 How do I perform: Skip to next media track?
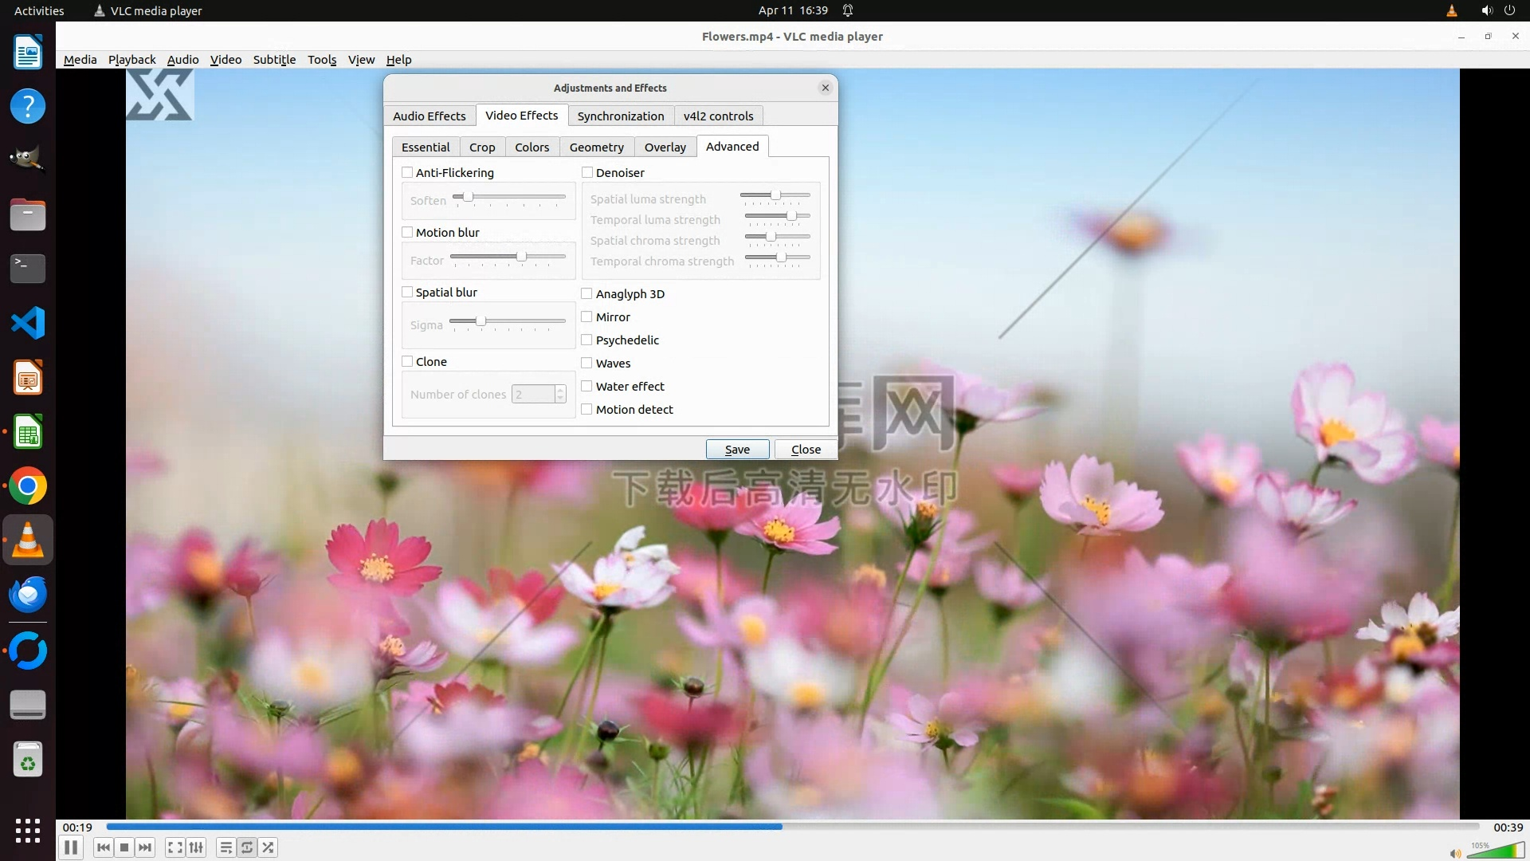click(145, 847)
